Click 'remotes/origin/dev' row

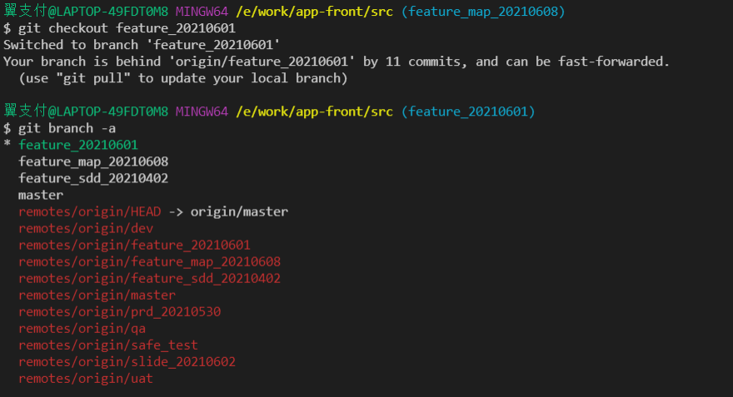(86, 228)
